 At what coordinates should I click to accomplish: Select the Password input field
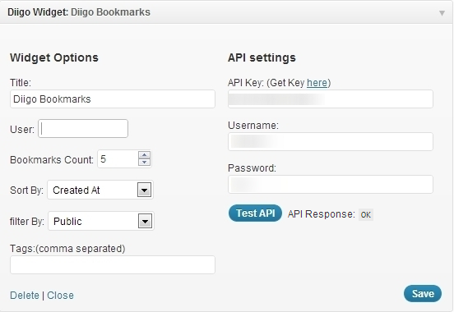pyautogui.click(x=331, y=184)
